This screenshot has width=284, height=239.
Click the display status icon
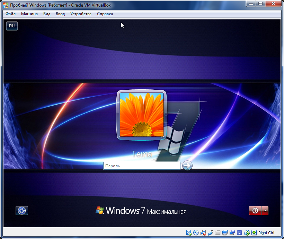pyautogui.click(x=225, y=233)
